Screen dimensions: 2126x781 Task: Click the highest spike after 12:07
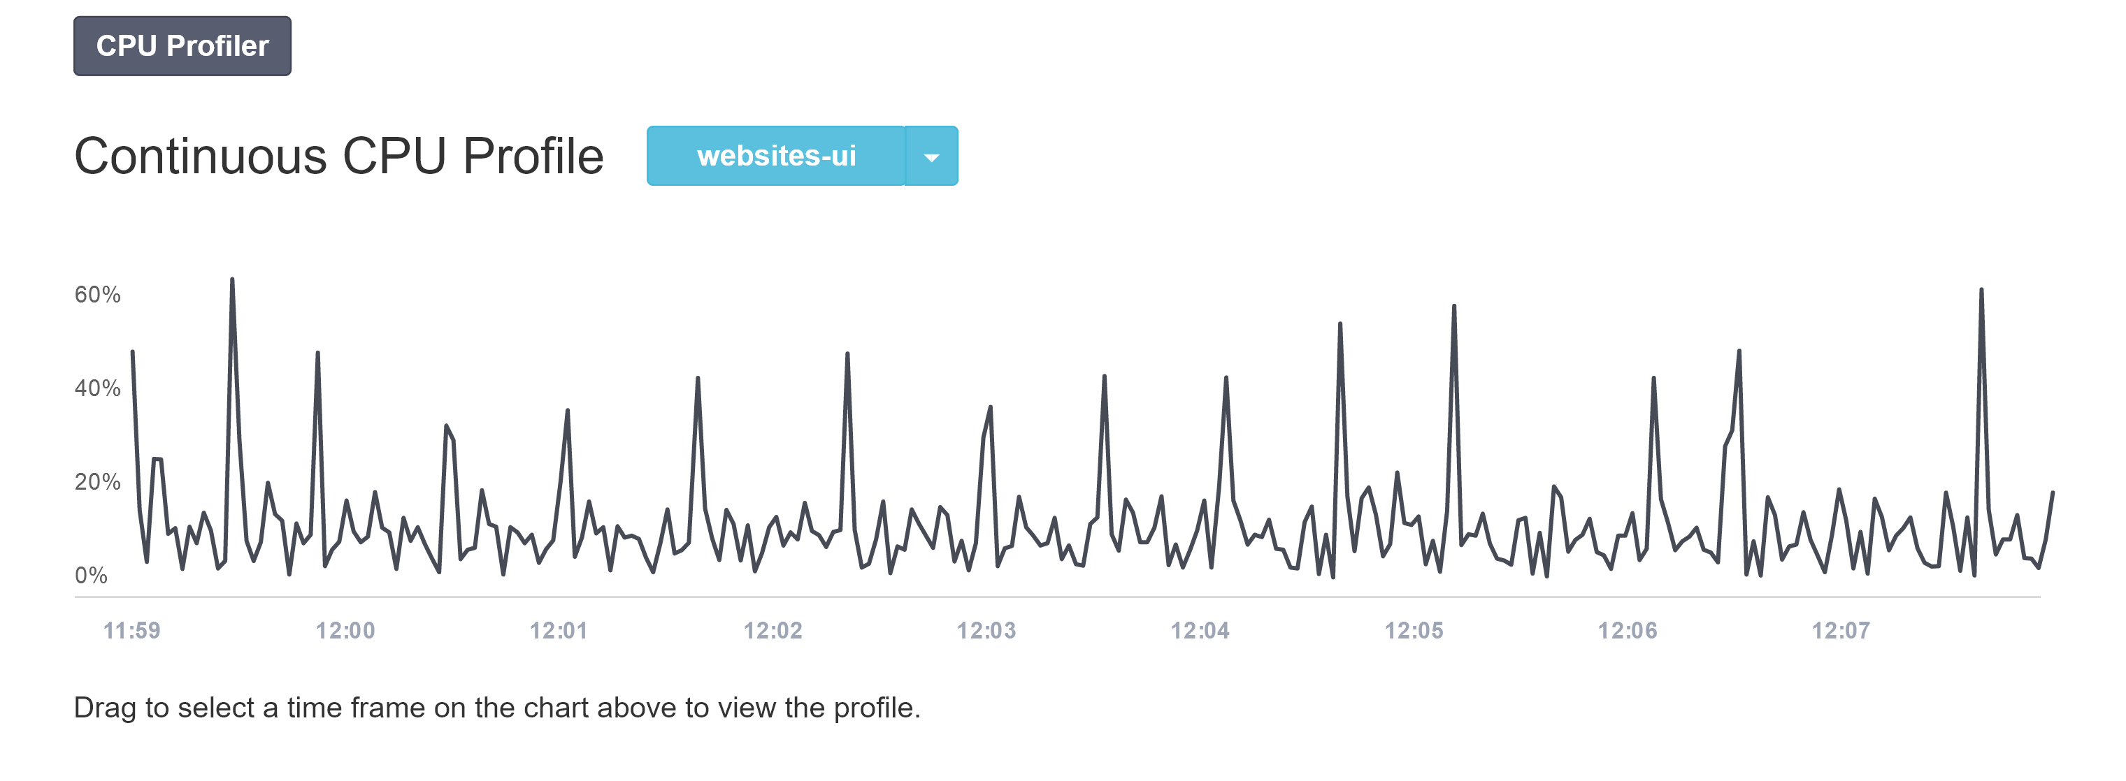coord(1981,292)
